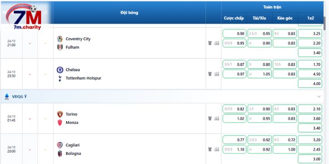The height and width of the screenshot is (164, 329).
Task: Click the shirt icon for Coventry City vs Fulham
Action: click(210, 43)
